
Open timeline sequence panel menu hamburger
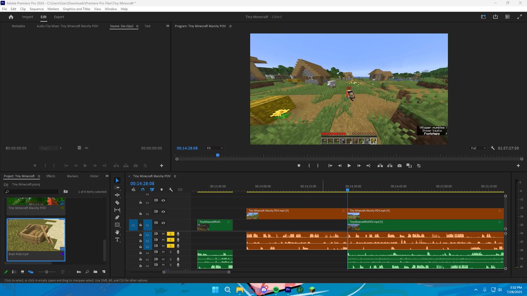coord(175,176)
